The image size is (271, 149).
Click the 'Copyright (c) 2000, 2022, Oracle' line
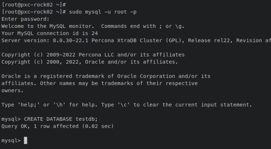tap(90, 62)
